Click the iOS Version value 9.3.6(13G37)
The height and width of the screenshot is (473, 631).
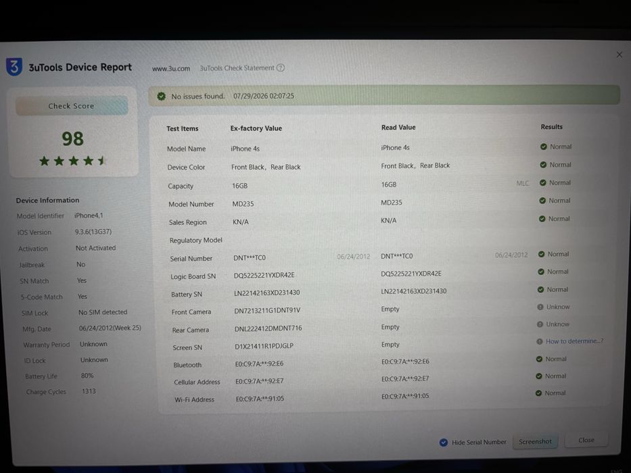click(93, 232)
